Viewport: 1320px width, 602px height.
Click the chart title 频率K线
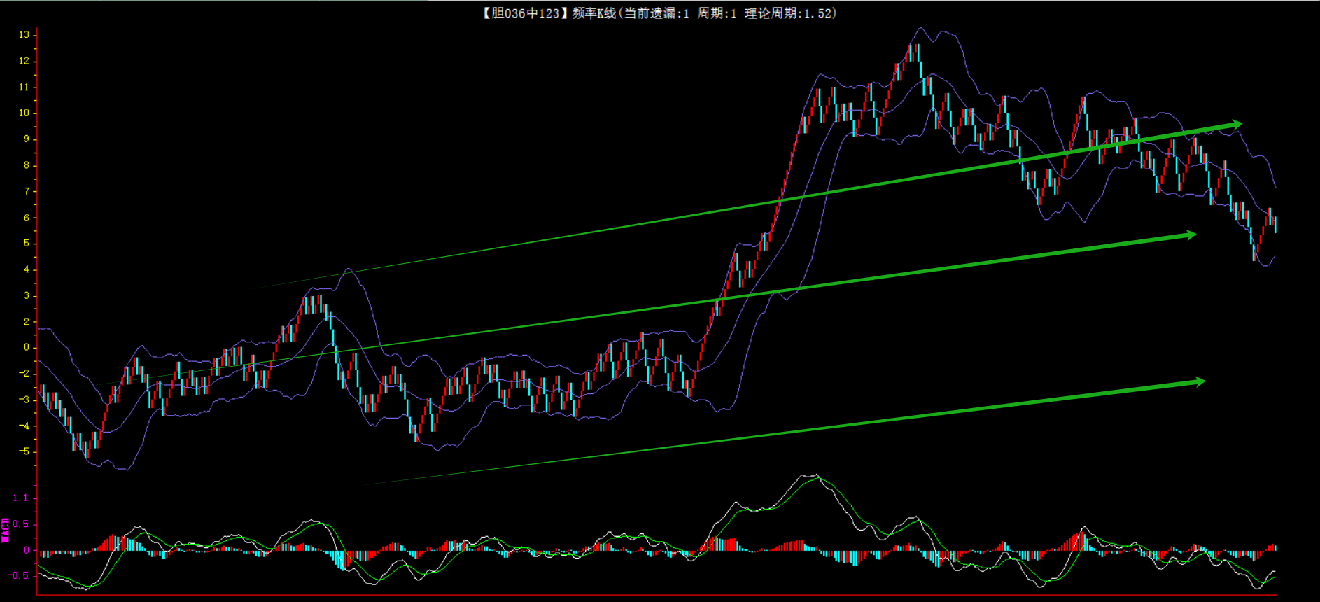pos(594,13)
